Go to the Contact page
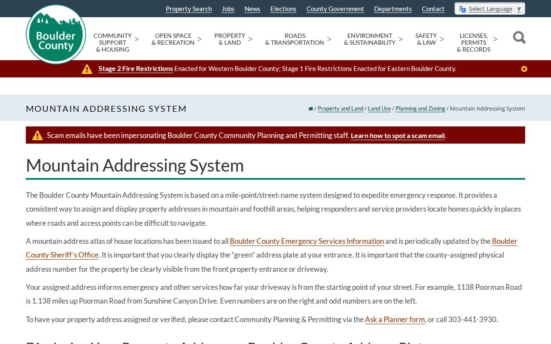The image size is (551, 344). pyautogui.click(x=433, y=9)
